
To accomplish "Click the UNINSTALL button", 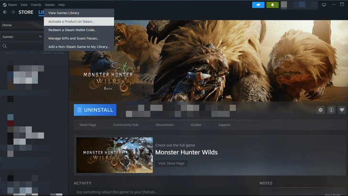I will (x=95, y=110).
